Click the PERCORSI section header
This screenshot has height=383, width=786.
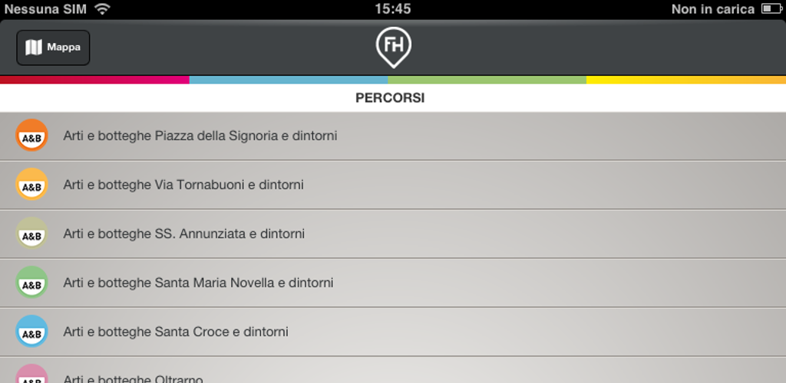click(x=390, y=98)
